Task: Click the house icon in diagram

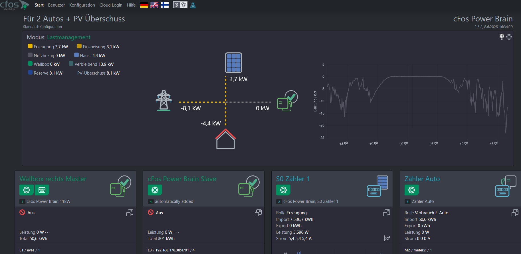Action: click(225, 139)
